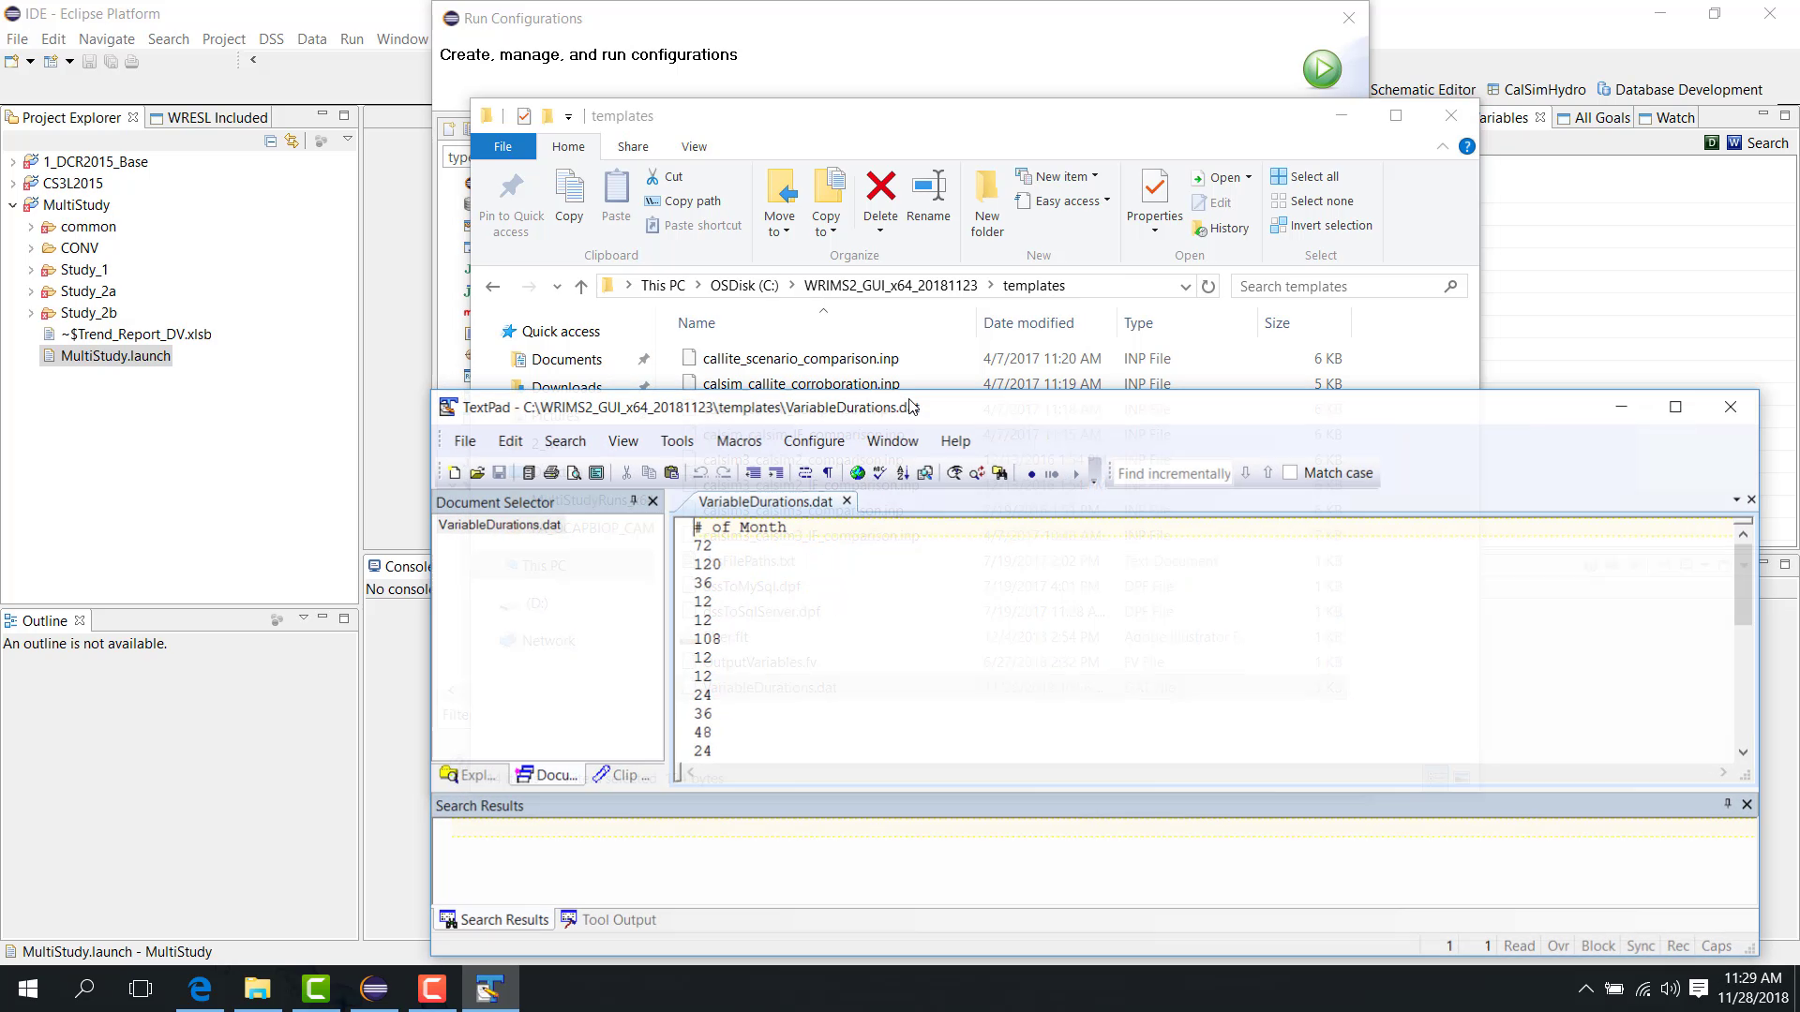Click Pin to Quick access icon
1800x1012 pixels.
511,204
